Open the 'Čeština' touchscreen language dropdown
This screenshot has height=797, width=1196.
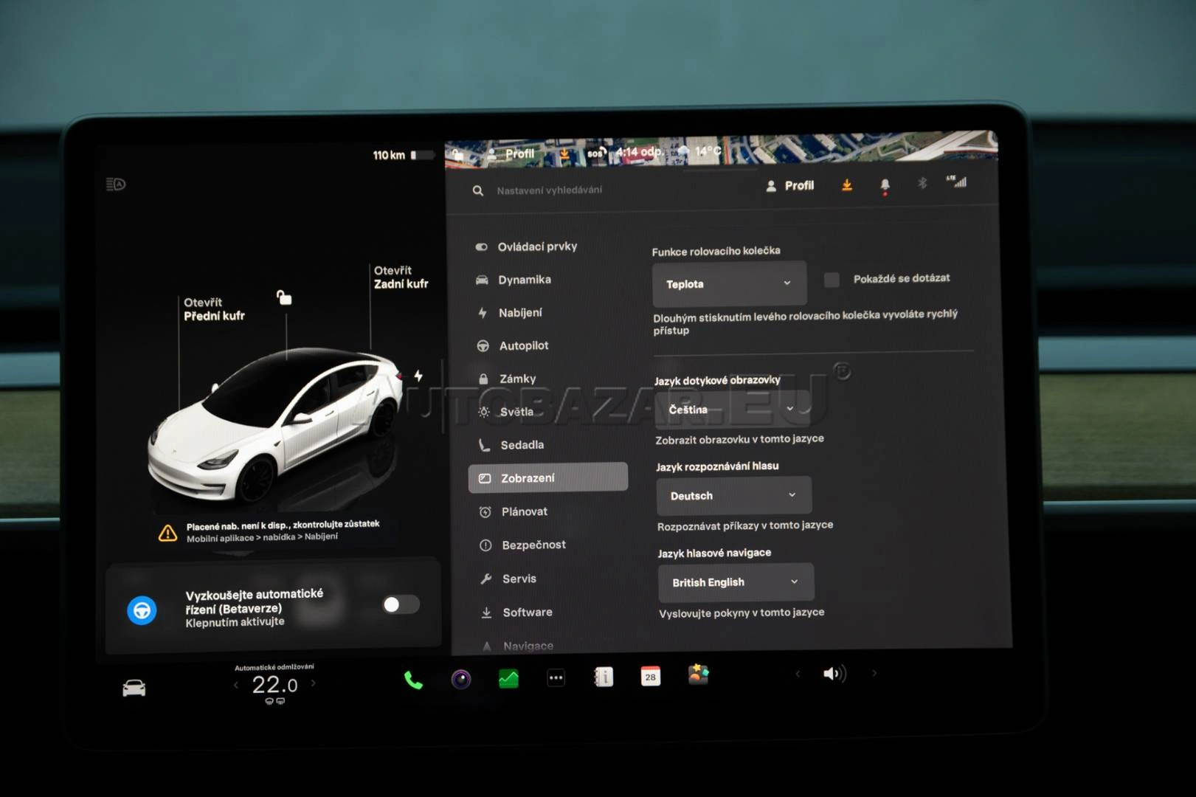click(x=732, y=409)
